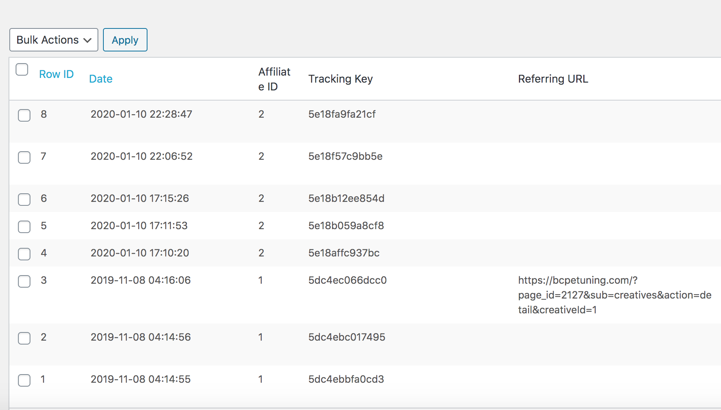Image resolution: width=721 pixels, height=410 pixels.
Task: Select the checkbox for row 7
Action: [x=24, y=157]
